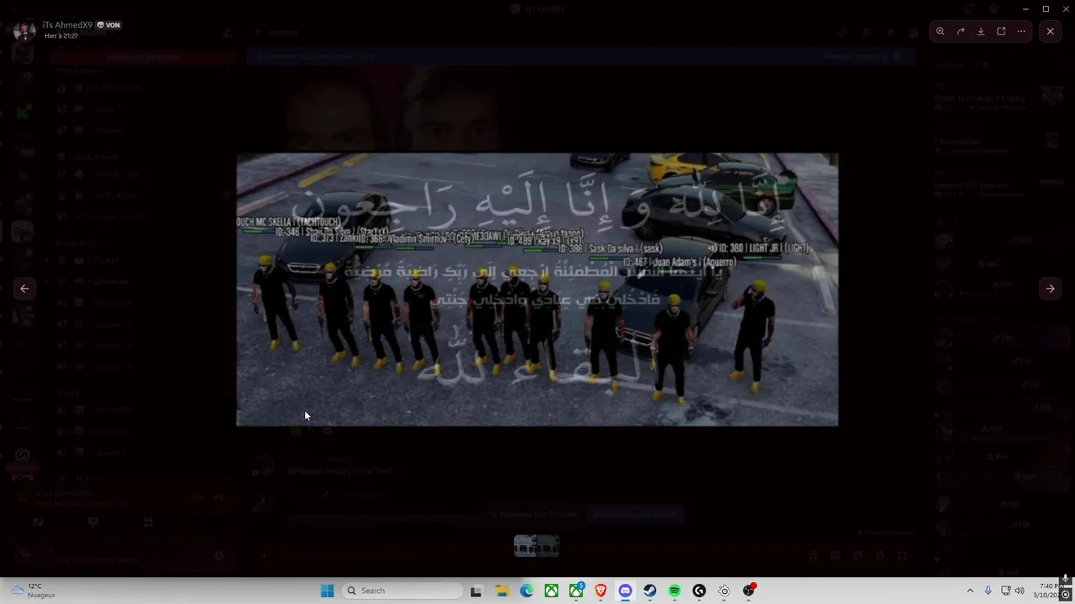Click the enlarged GTA screenshot image
Screen dimensions: 1075x604
point(537,289)
